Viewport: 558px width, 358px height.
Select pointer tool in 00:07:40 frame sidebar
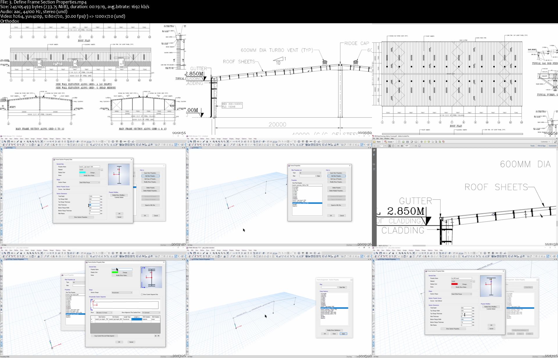1,148
